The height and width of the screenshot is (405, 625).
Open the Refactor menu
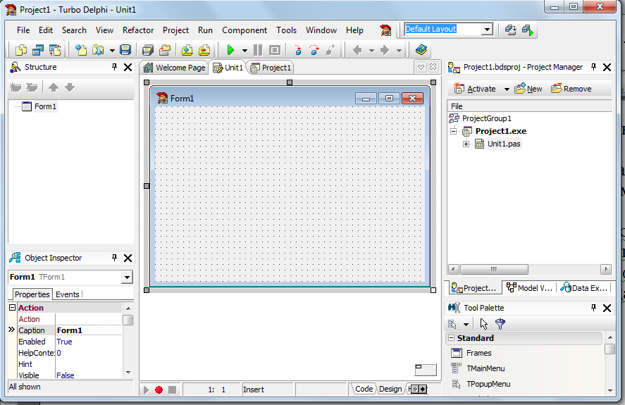click(138, 30)
